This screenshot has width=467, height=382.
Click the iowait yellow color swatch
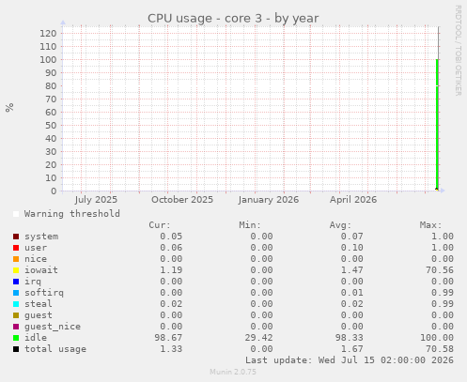[x=16, y=270]
